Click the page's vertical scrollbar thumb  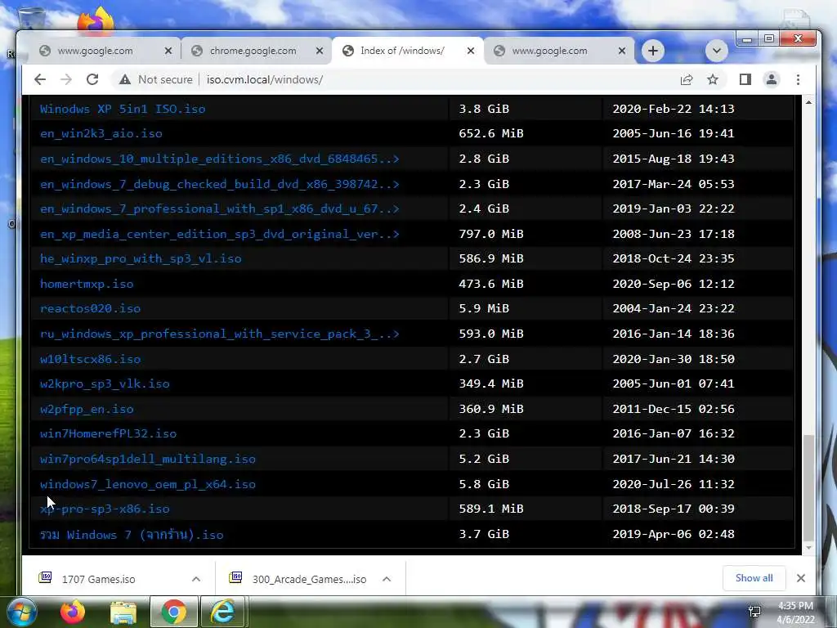pyautogui.click(x=808, y=488)
